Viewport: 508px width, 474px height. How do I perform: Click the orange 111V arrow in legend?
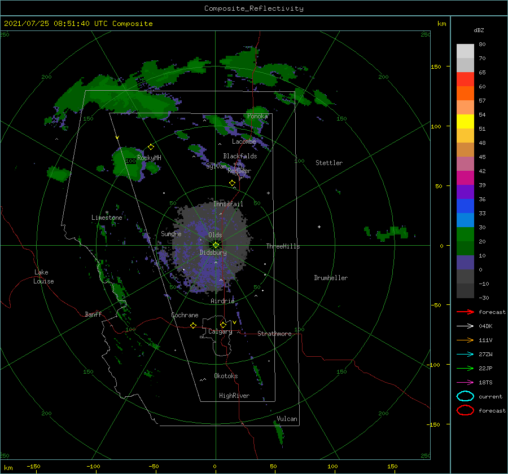click(465, 340)
